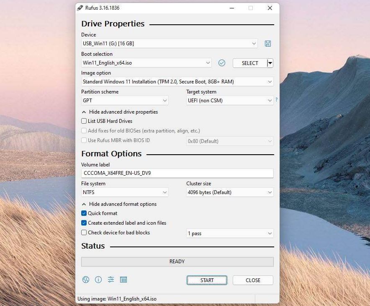Enable Check device for bad blocks
The height and width of the screenshot is (306, 370).
pyautogui.click(x=84, y=233)
